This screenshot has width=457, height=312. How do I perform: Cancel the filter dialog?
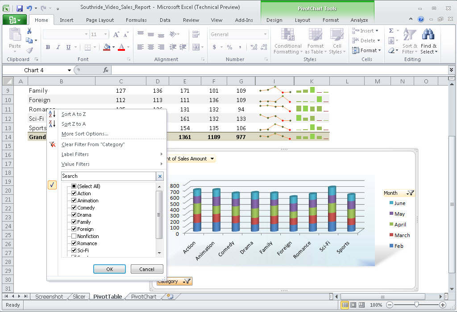click(x=146, y=269)
